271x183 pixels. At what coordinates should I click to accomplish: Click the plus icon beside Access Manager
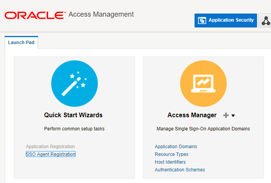[x=226, y=115]
